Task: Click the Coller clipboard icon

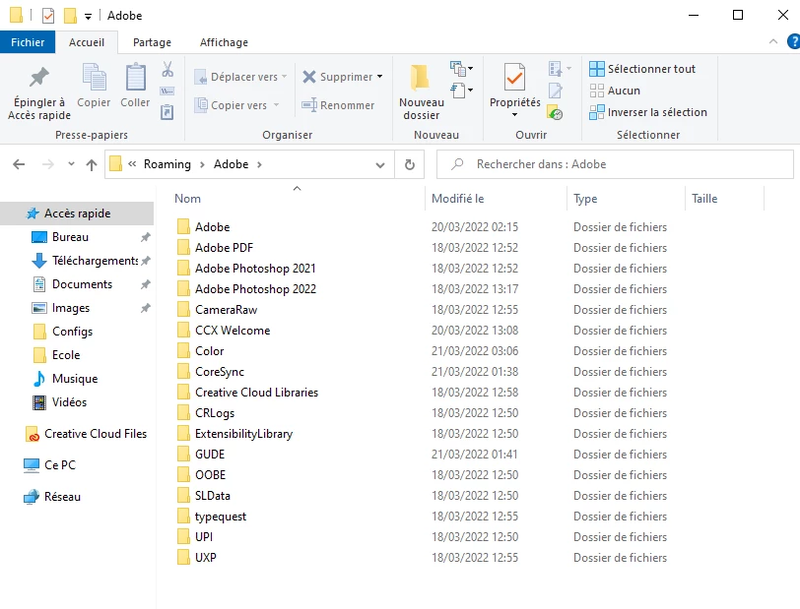Action: pos(135,78)
